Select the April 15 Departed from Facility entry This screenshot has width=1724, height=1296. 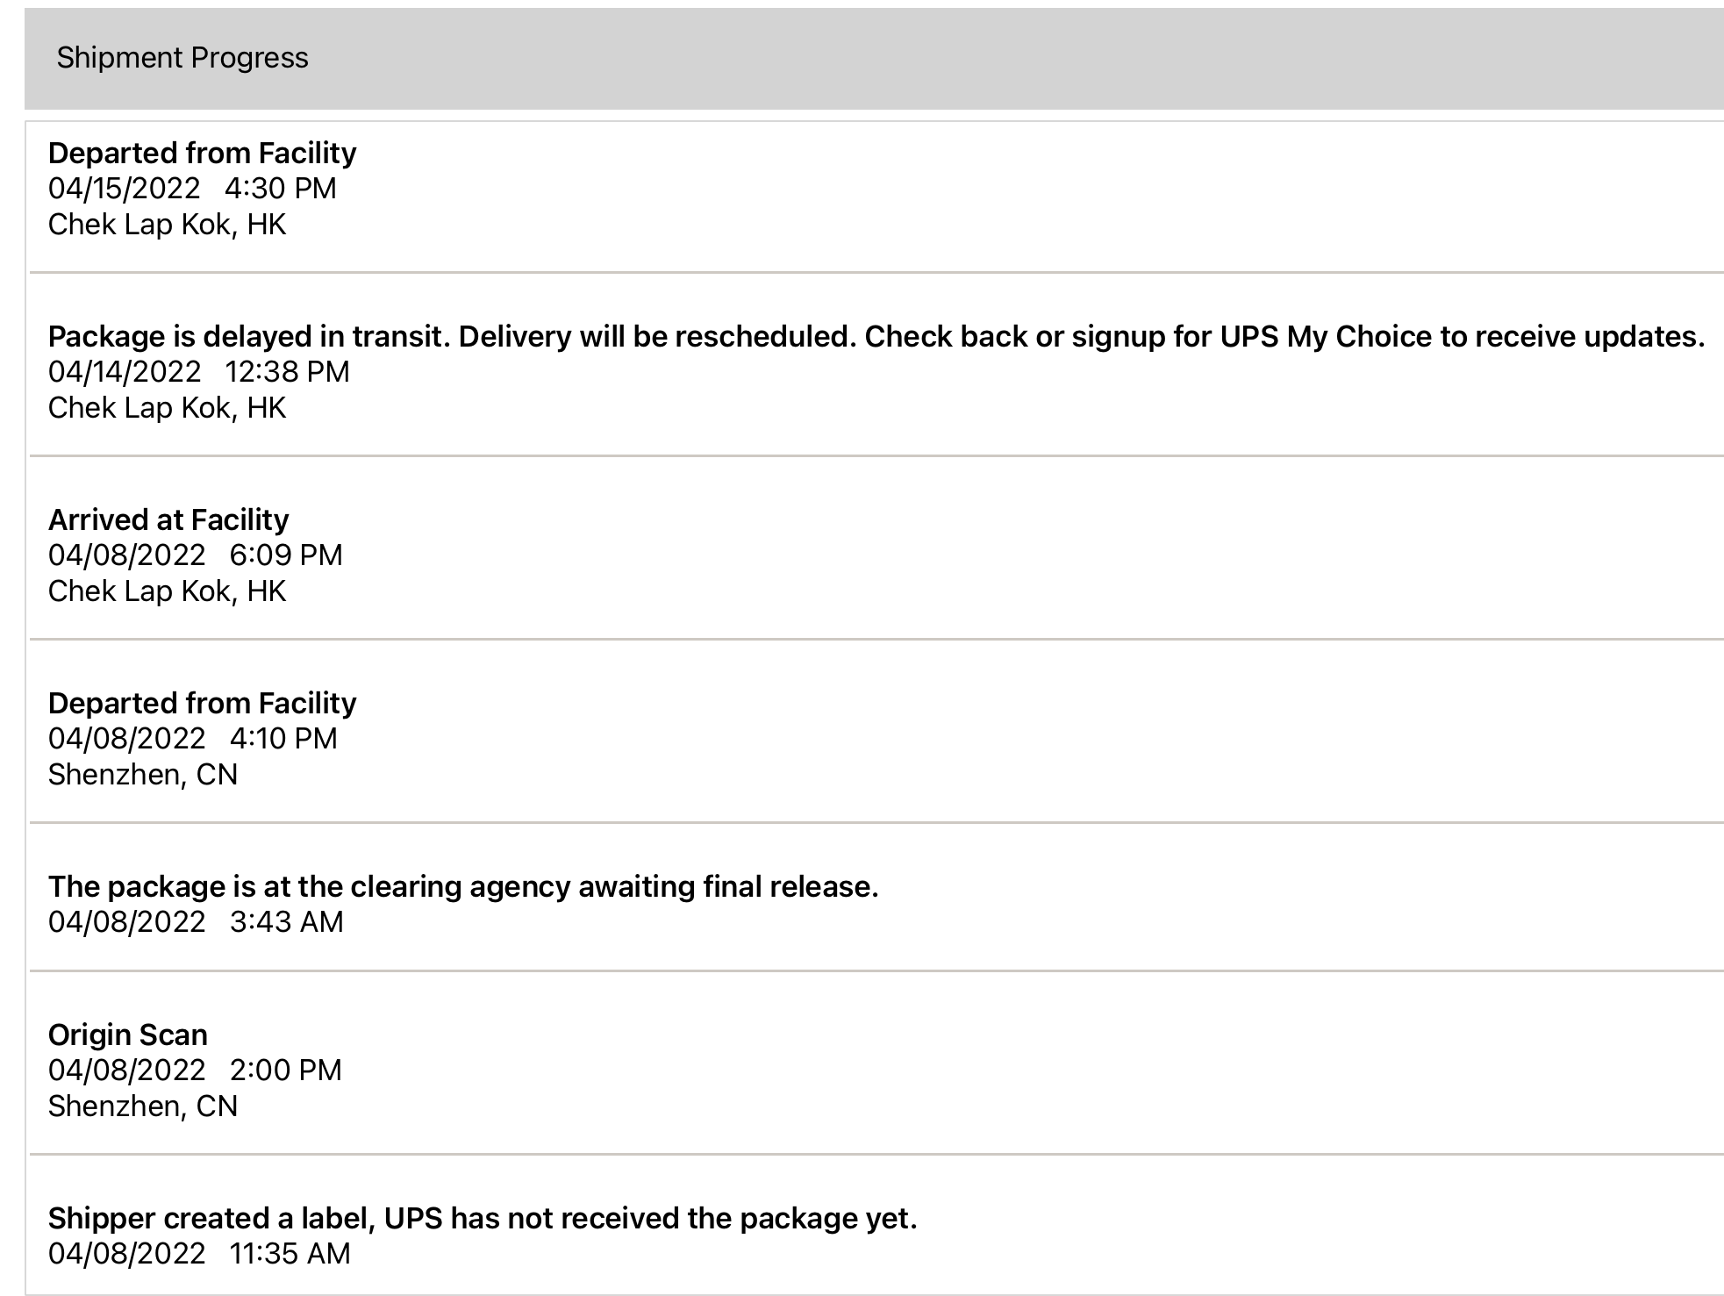202,154
